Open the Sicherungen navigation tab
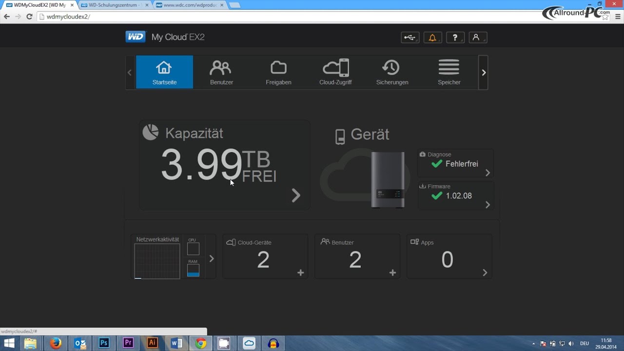624x351 pixels. 392,72
